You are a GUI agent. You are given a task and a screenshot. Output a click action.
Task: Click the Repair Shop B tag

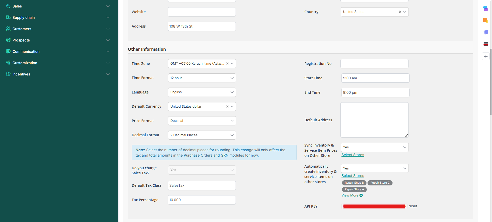(354, 183)
